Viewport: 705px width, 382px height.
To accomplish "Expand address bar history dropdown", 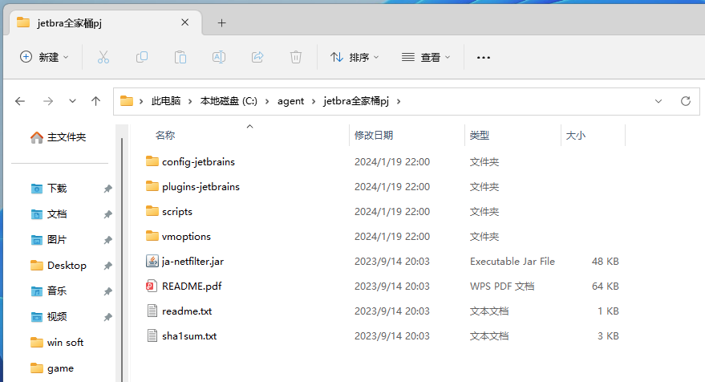I will pyautogui.click(x=658, y=101).
